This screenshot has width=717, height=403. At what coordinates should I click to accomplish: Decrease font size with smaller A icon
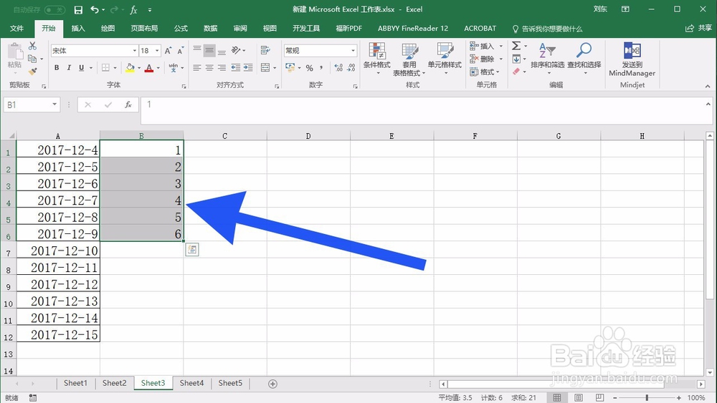pos(180,51)
